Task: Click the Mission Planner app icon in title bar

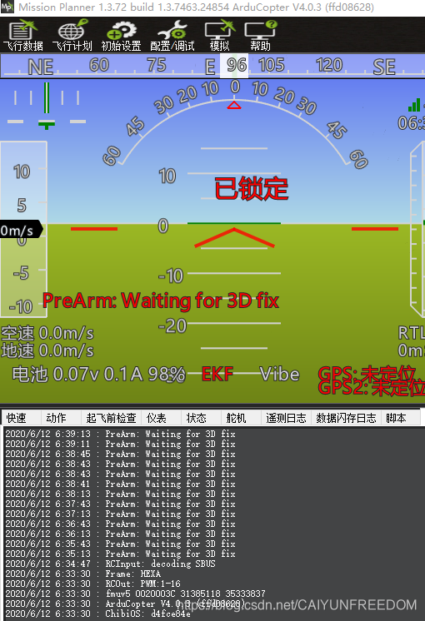Action: [7, 7]
